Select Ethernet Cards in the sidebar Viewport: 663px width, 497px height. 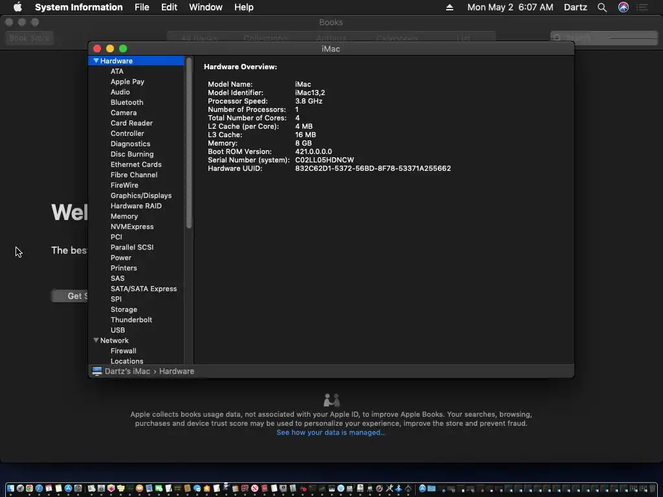[x=136, y=164]
